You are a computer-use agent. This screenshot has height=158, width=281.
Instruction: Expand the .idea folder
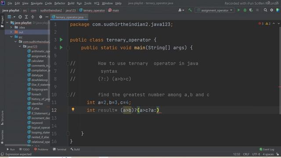tap(11, 27)
